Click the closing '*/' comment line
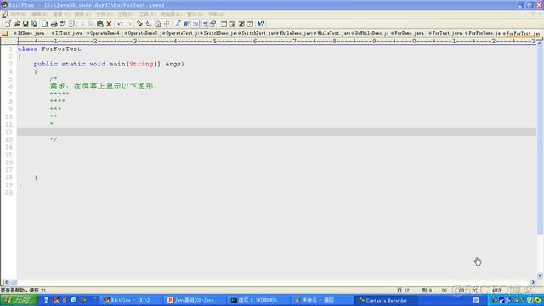The width and height of the screenshot is (544, 306). (53, 139)
